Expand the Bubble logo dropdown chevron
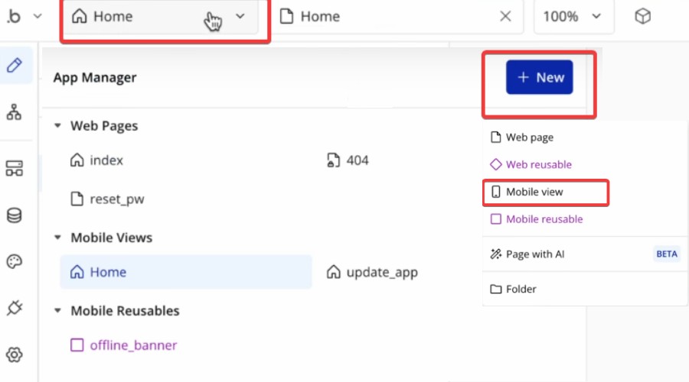Screen dimensions: 689x382 pyautogui.click(x=38, y=17)
